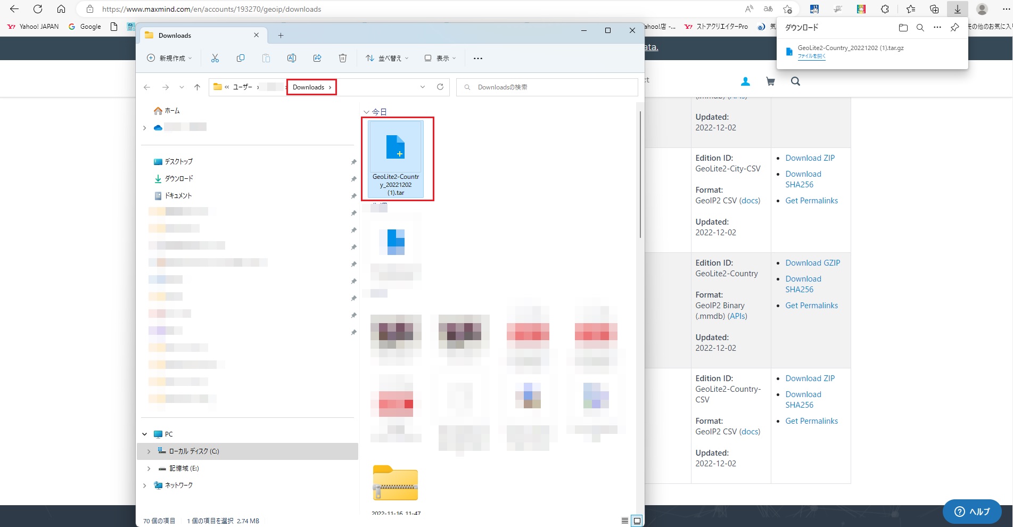Click the Cut scissors icon in Explorer toolbar
Screen dimensions: 1013x527
coord(215,58)
